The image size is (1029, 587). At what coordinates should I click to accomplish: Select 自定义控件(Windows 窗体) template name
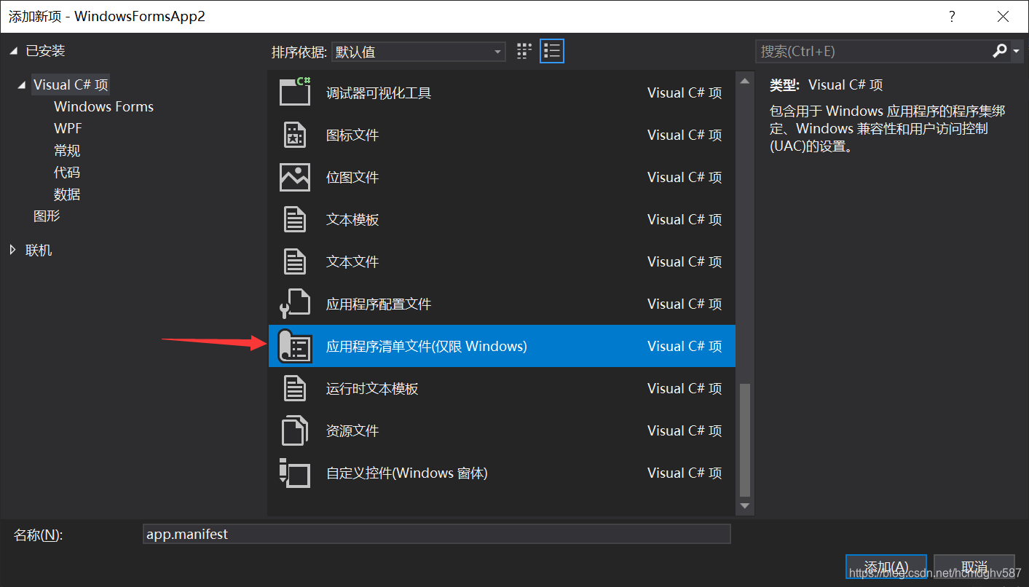407,473
